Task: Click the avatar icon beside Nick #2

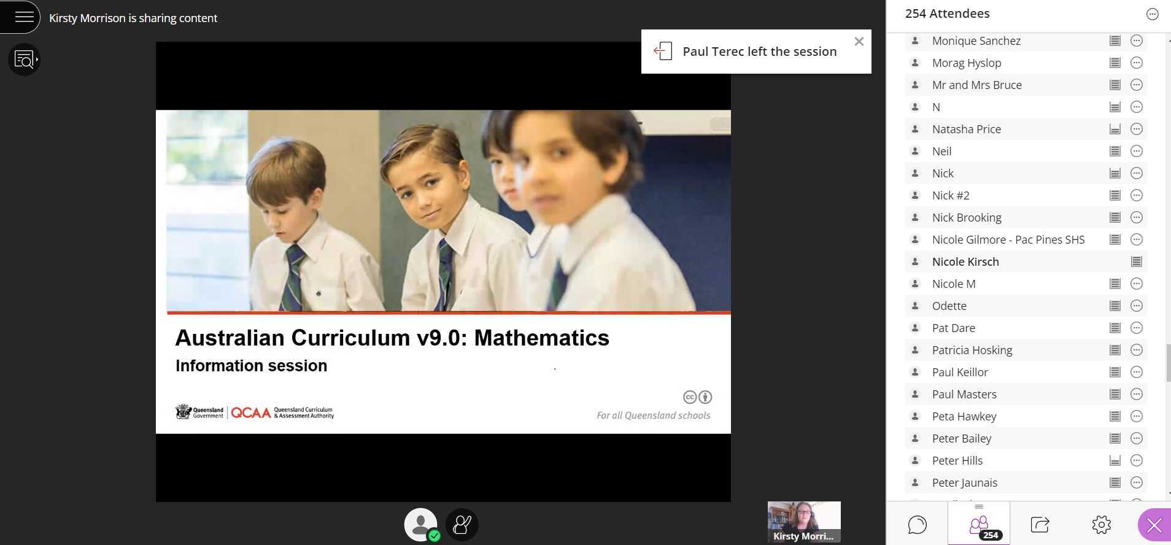Action: point(915,195)
